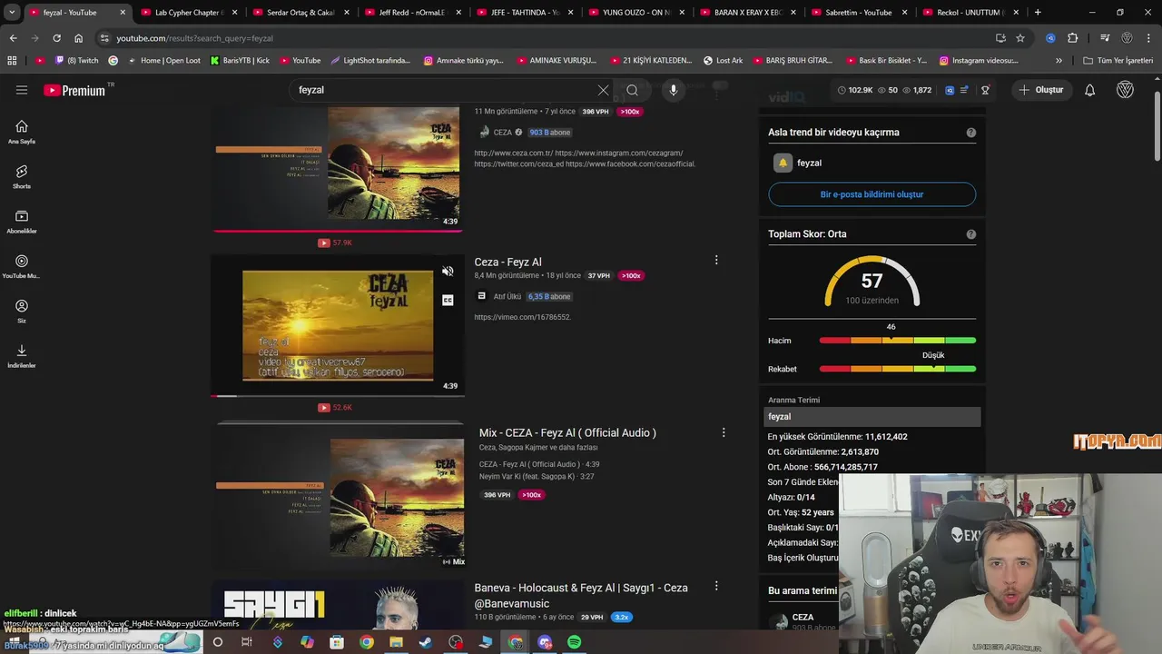The image size is (1162, 654).
Task: Switch to JEFE - TAHTINDA tab
Action: pos(524,13)
